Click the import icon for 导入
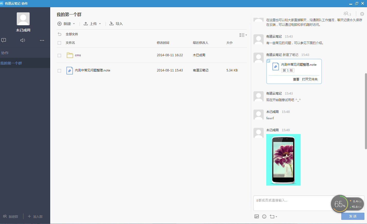 (111, 23)
